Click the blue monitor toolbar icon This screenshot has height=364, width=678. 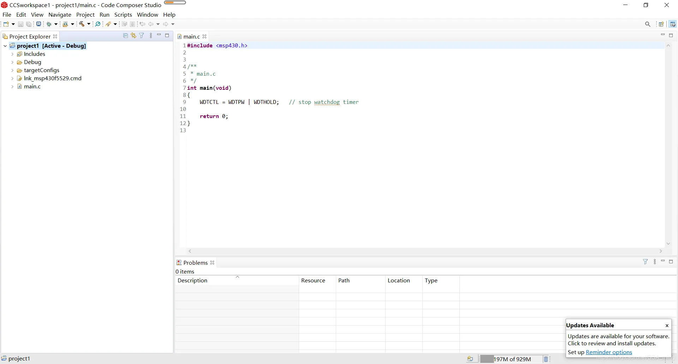point(38,24)
